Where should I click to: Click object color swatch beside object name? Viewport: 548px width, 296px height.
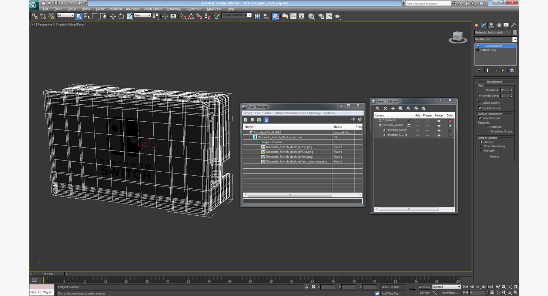point(515,33)
